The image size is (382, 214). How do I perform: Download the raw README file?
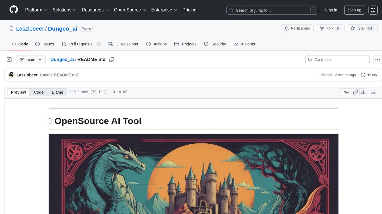point(363,92)
